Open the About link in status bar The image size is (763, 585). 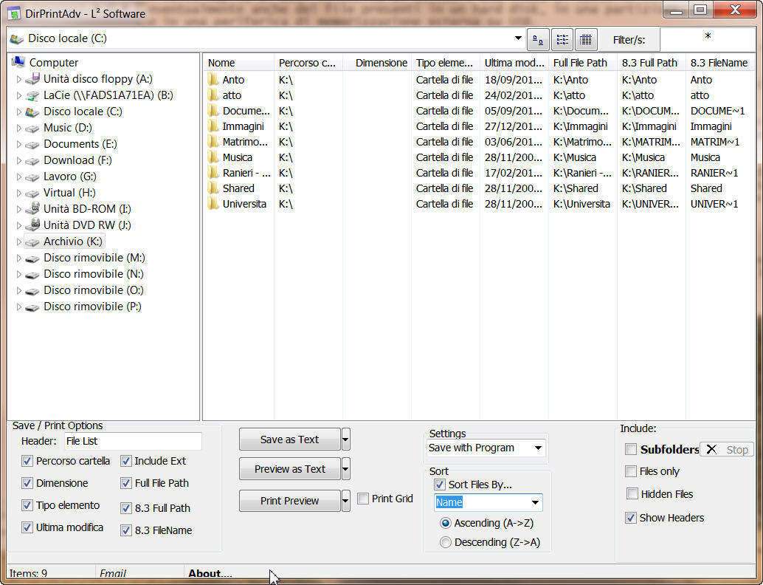[210, 573]
